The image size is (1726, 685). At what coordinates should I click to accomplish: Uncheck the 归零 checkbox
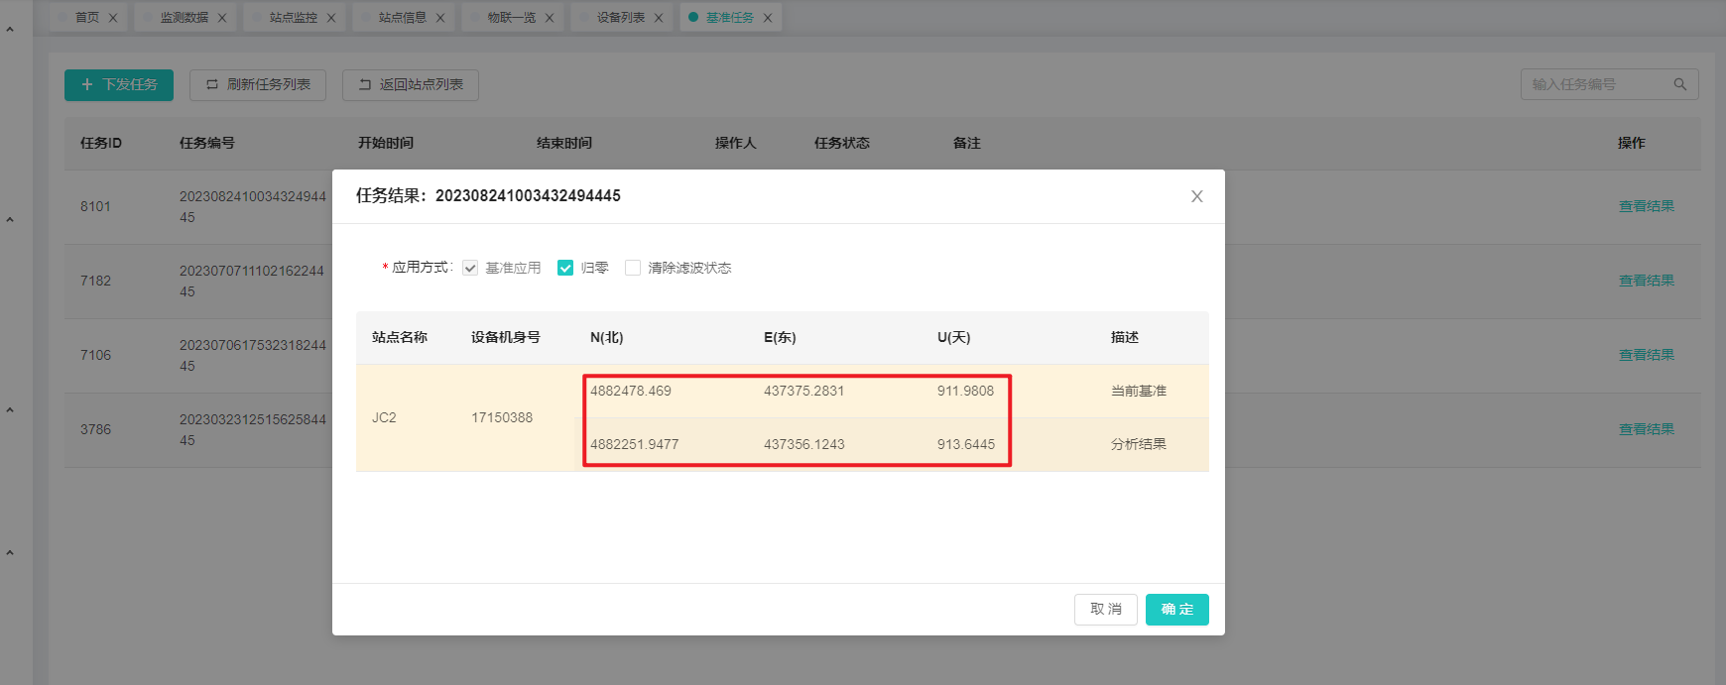[565, 268]
